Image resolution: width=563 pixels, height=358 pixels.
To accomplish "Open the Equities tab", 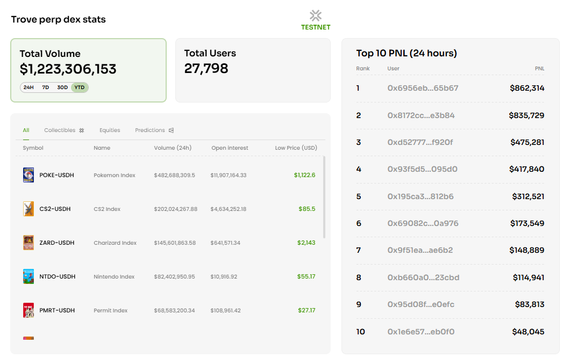I will point(110,130).
